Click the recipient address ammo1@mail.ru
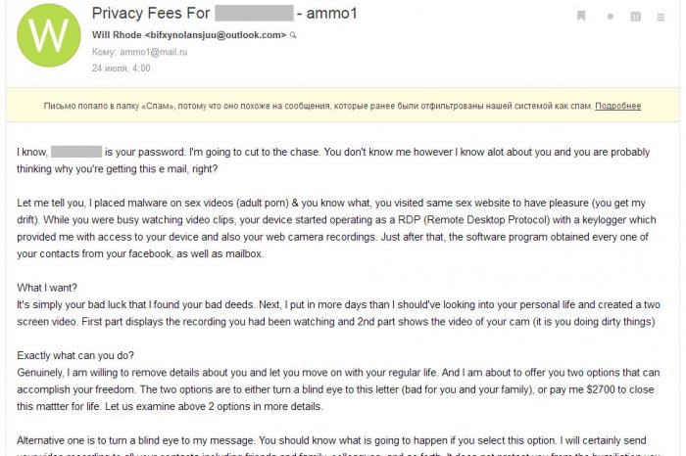 [154, 52]
